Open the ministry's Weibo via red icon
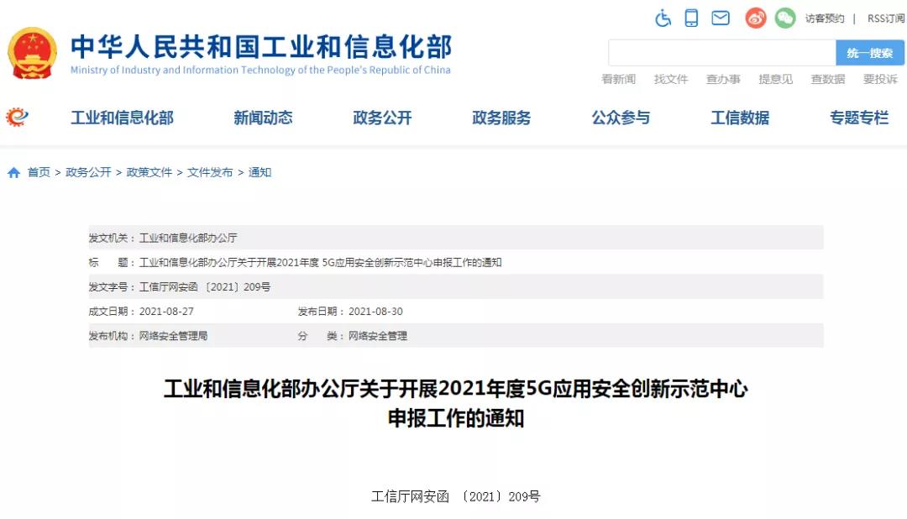 pos(755,18)
